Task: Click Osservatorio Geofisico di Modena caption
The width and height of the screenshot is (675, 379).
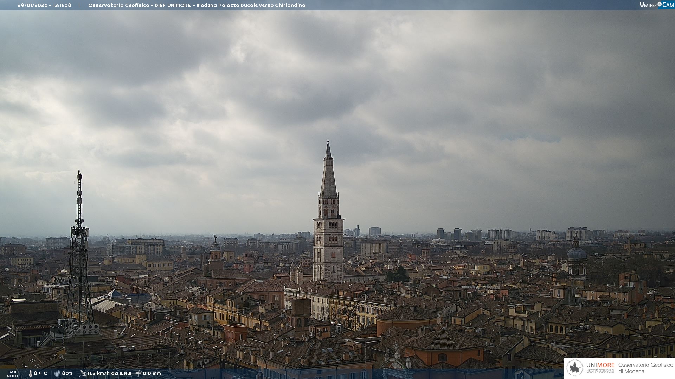Action: click(x=645, y=368)
